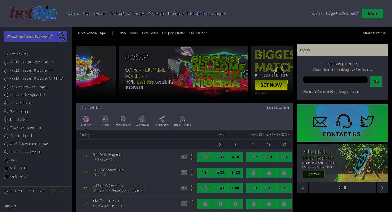Select the Volleyball sport icon
This screenshot has height=212, width=392.
(142, 119)
